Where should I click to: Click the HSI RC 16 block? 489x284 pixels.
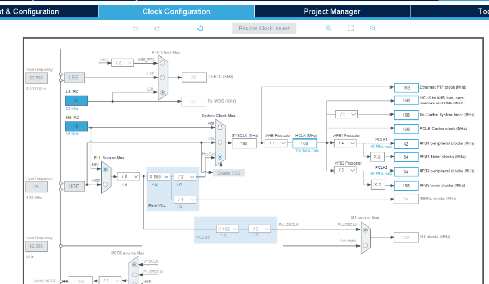(x=76, y=127)
